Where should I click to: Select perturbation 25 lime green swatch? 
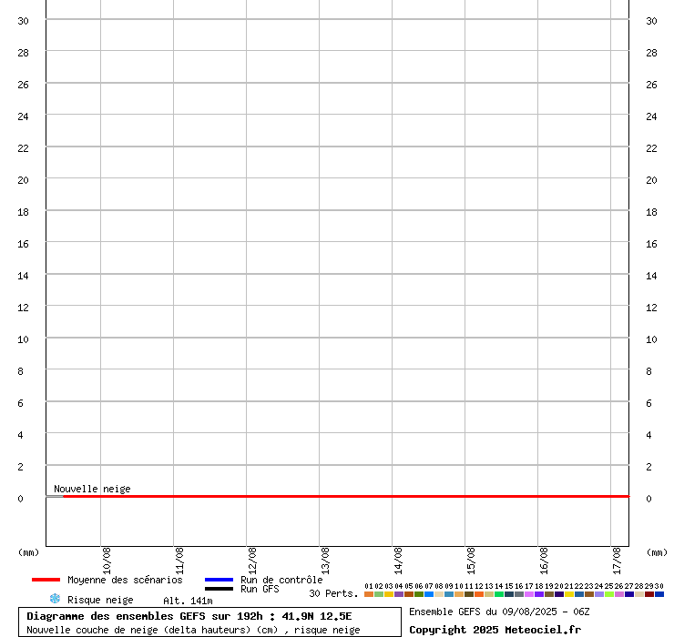609,594
